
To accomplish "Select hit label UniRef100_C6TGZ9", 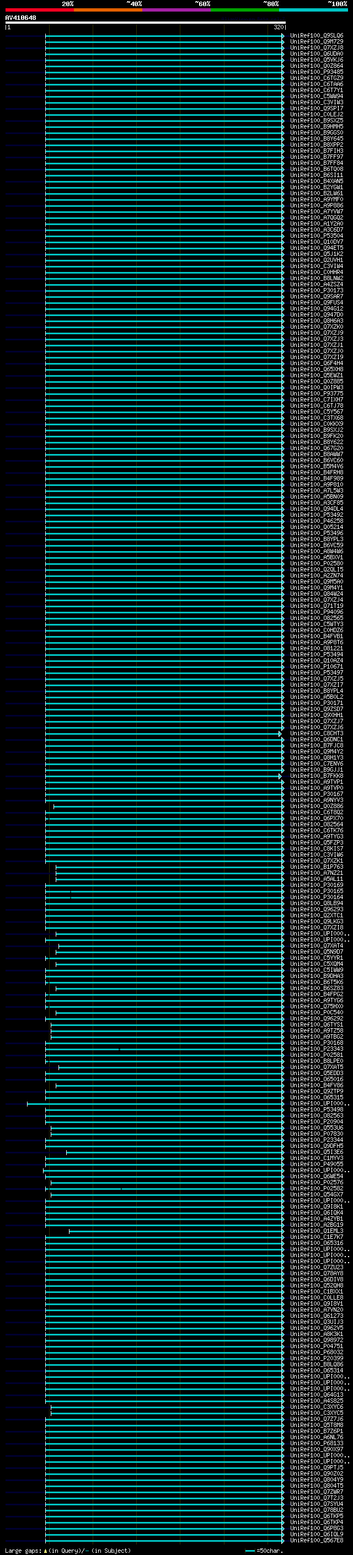I will [x=317, y=78].
